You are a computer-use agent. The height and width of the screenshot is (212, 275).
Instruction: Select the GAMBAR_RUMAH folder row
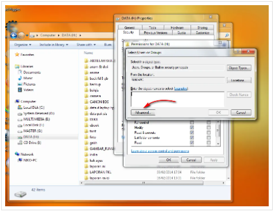coord(99,149)
